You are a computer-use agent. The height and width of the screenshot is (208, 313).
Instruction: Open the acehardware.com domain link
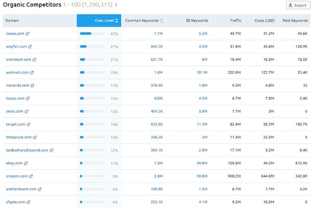point(21,189)
